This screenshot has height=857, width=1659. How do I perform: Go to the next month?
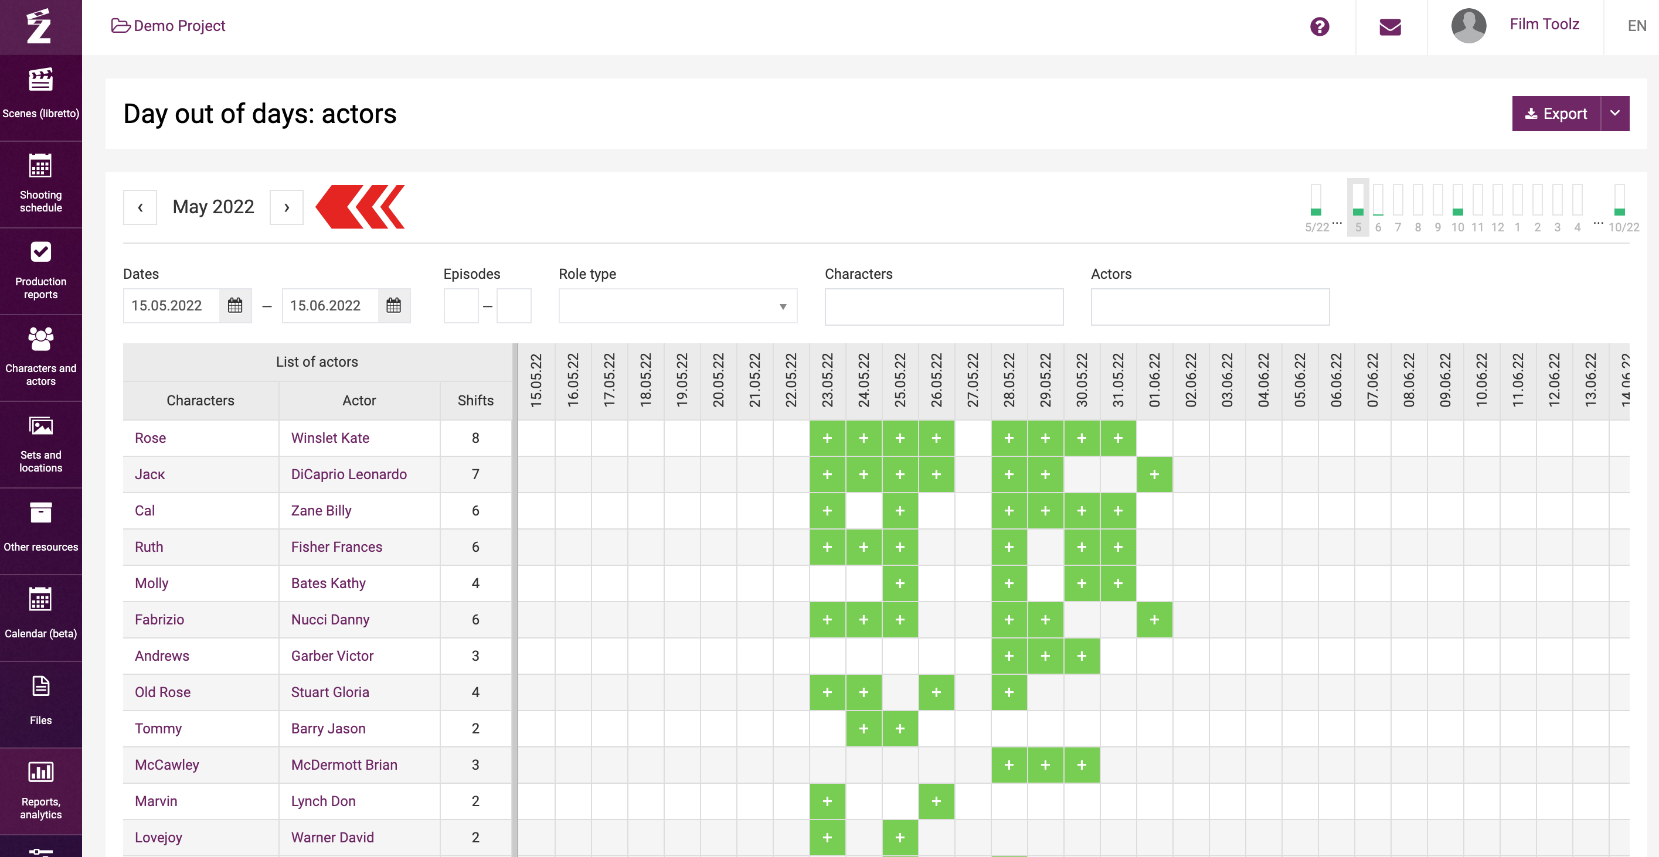[x=287, y=207]
